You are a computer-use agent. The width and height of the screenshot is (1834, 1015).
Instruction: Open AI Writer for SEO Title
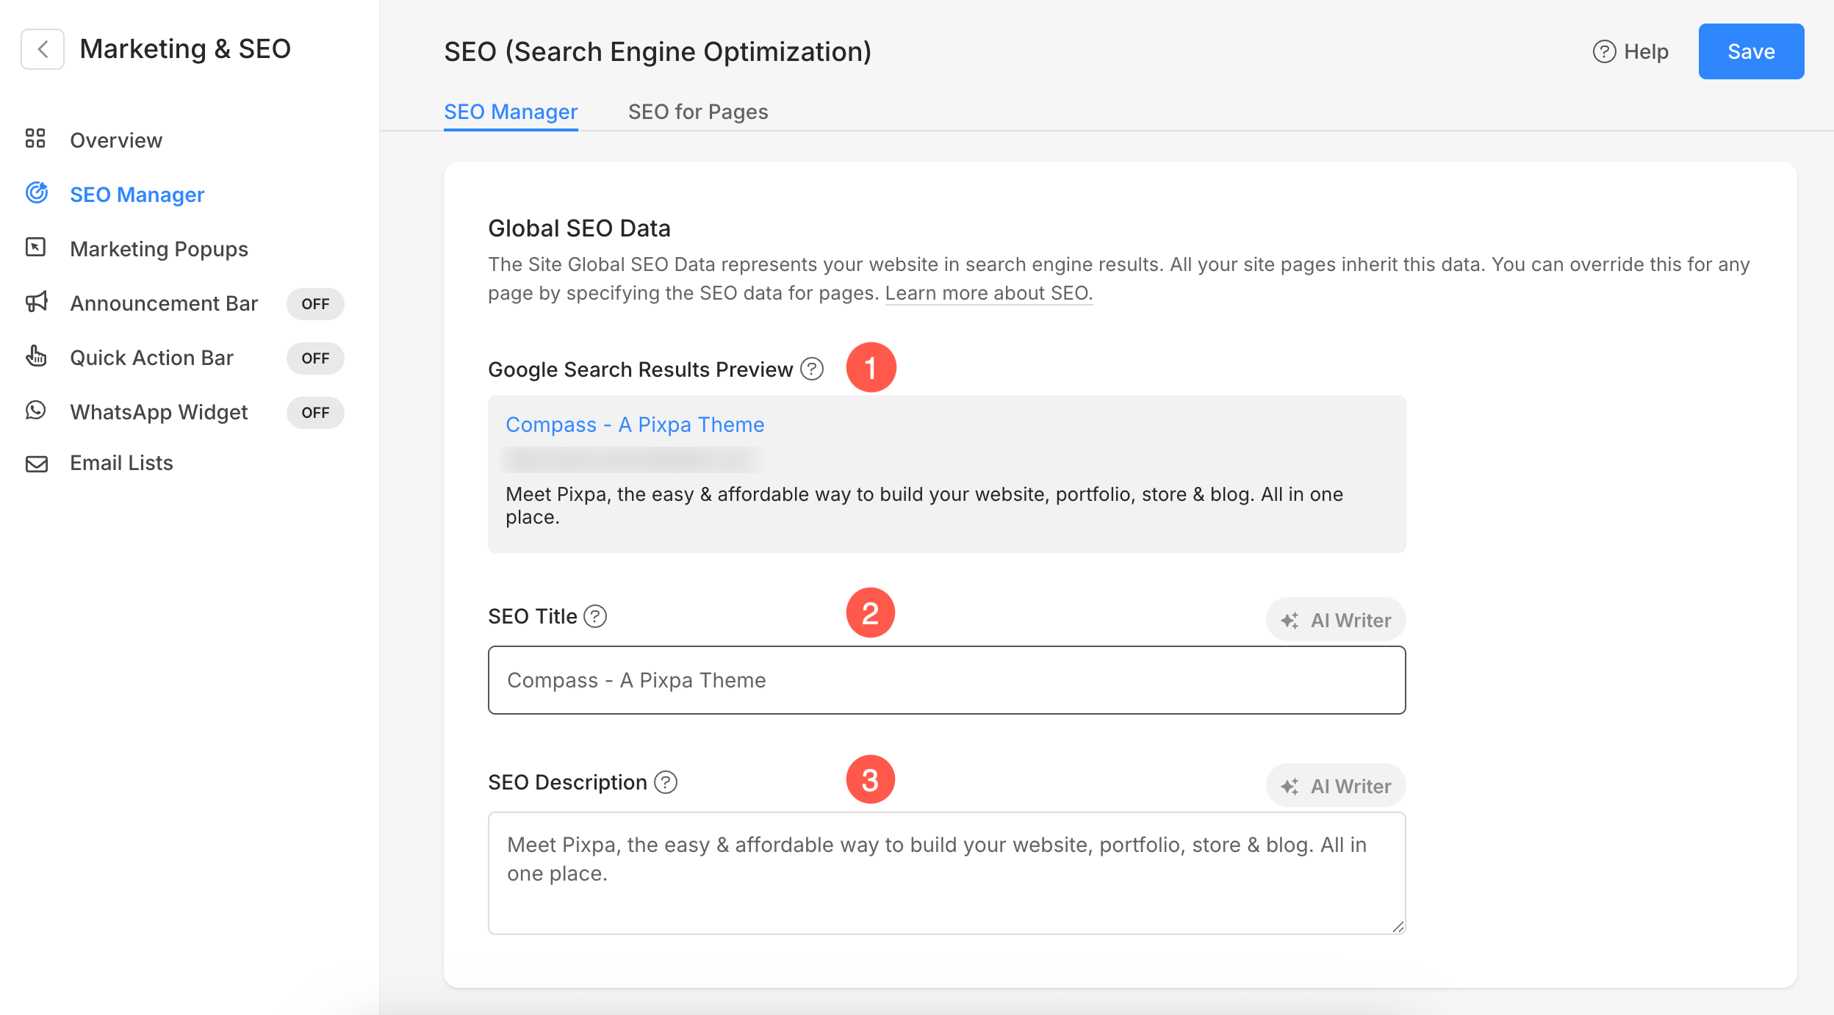[x=1335, y=620]
